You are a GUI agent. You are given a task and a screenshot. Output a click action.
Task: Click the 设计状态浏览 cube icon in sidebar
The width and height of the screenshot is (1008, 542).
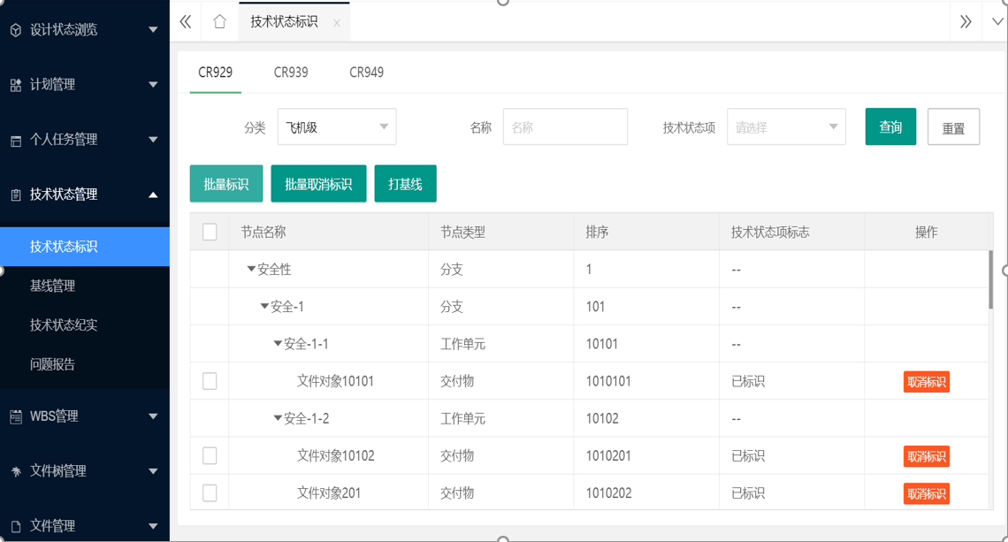pyautogui.click(x=16, y=30)
